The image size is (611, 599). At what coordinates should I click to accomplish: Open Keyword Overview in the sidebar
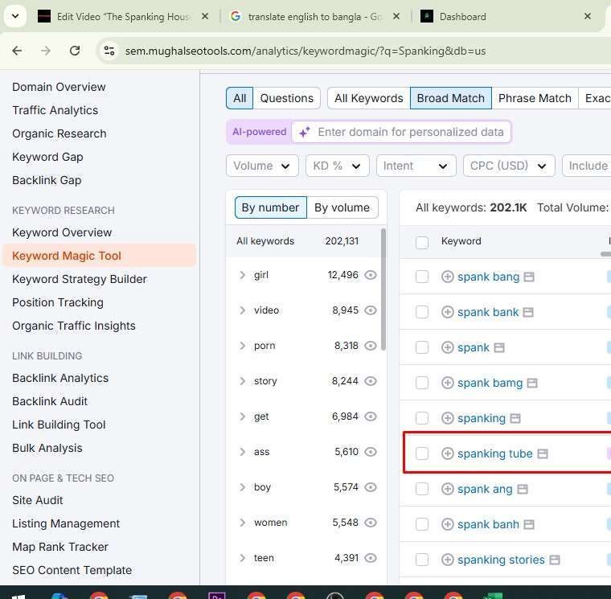pyautogui.click(x=62, y=232)
